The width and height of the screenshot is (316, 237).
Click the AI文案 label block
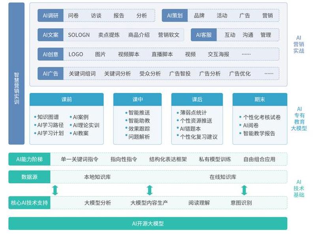click(51, 35)
